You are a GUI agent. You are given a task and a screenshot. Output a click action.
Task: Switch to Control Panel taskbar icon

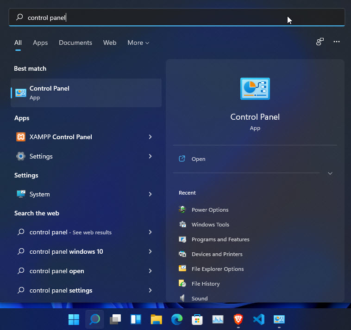[279, 319]
